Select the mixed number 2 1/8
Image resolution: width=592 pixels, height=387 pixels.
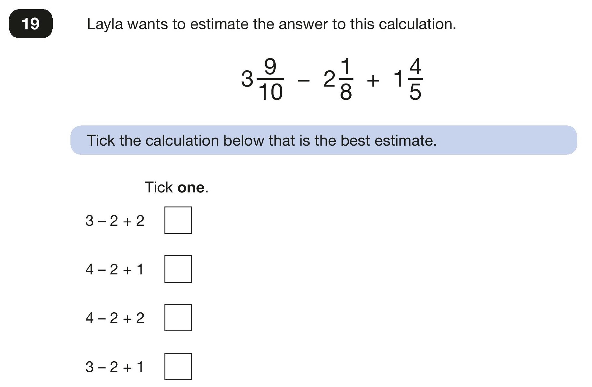pos(338,80)
